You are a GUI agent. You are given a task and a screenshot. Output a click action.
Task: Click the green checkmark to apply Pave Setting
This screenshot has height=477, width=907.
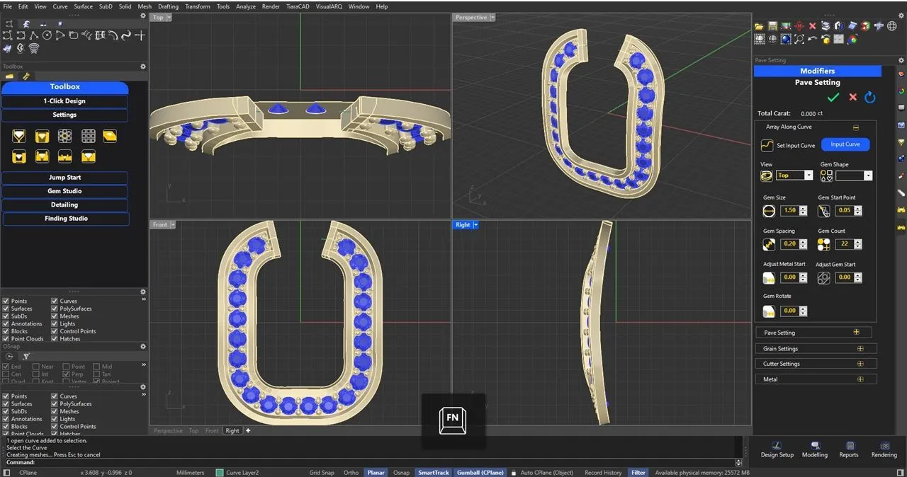833,97
